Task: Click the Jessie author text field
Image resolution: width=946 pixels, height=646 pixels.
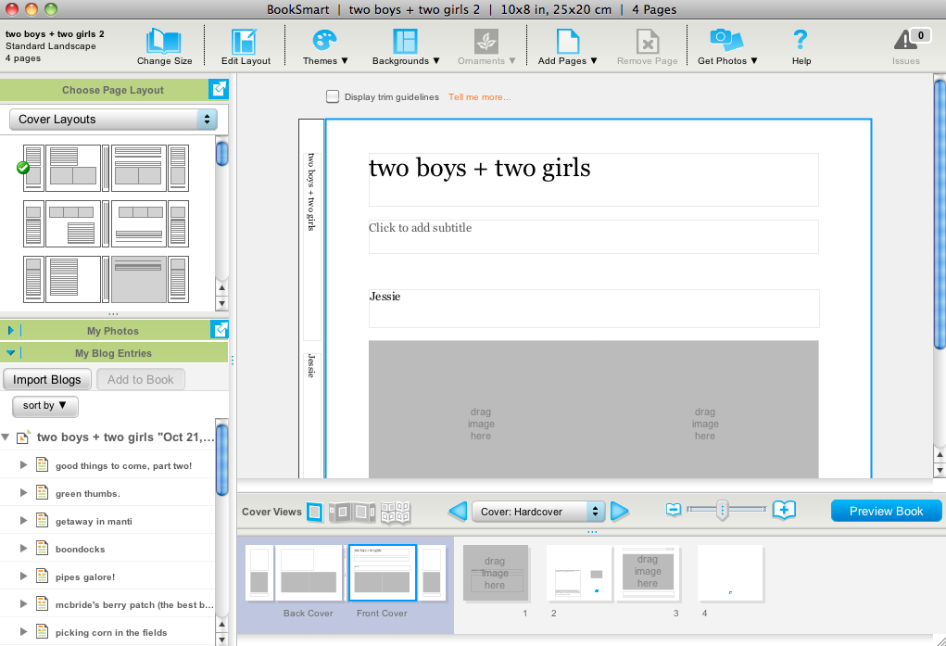Action: click(x=594, y=309)
